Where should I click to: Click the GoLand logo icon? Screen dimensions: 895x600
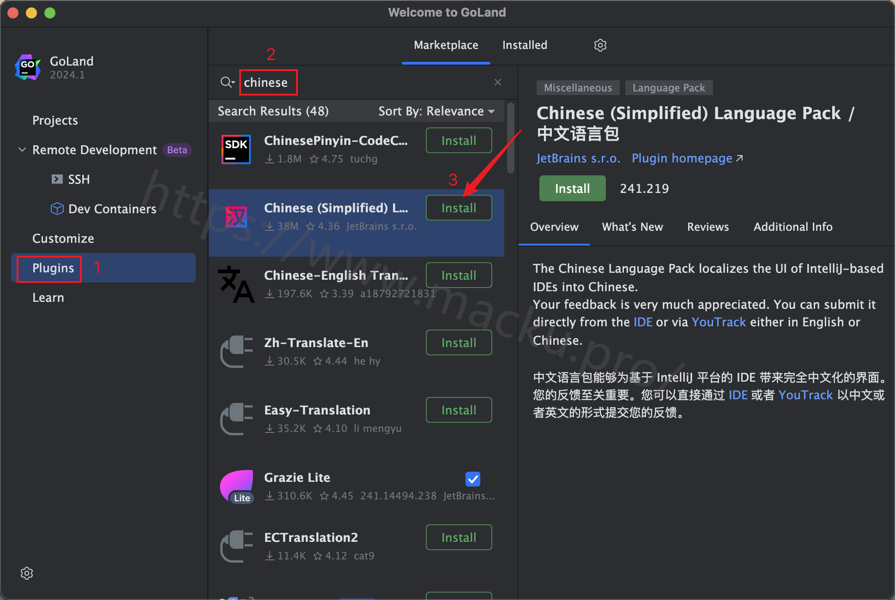[x=28, y=67]
